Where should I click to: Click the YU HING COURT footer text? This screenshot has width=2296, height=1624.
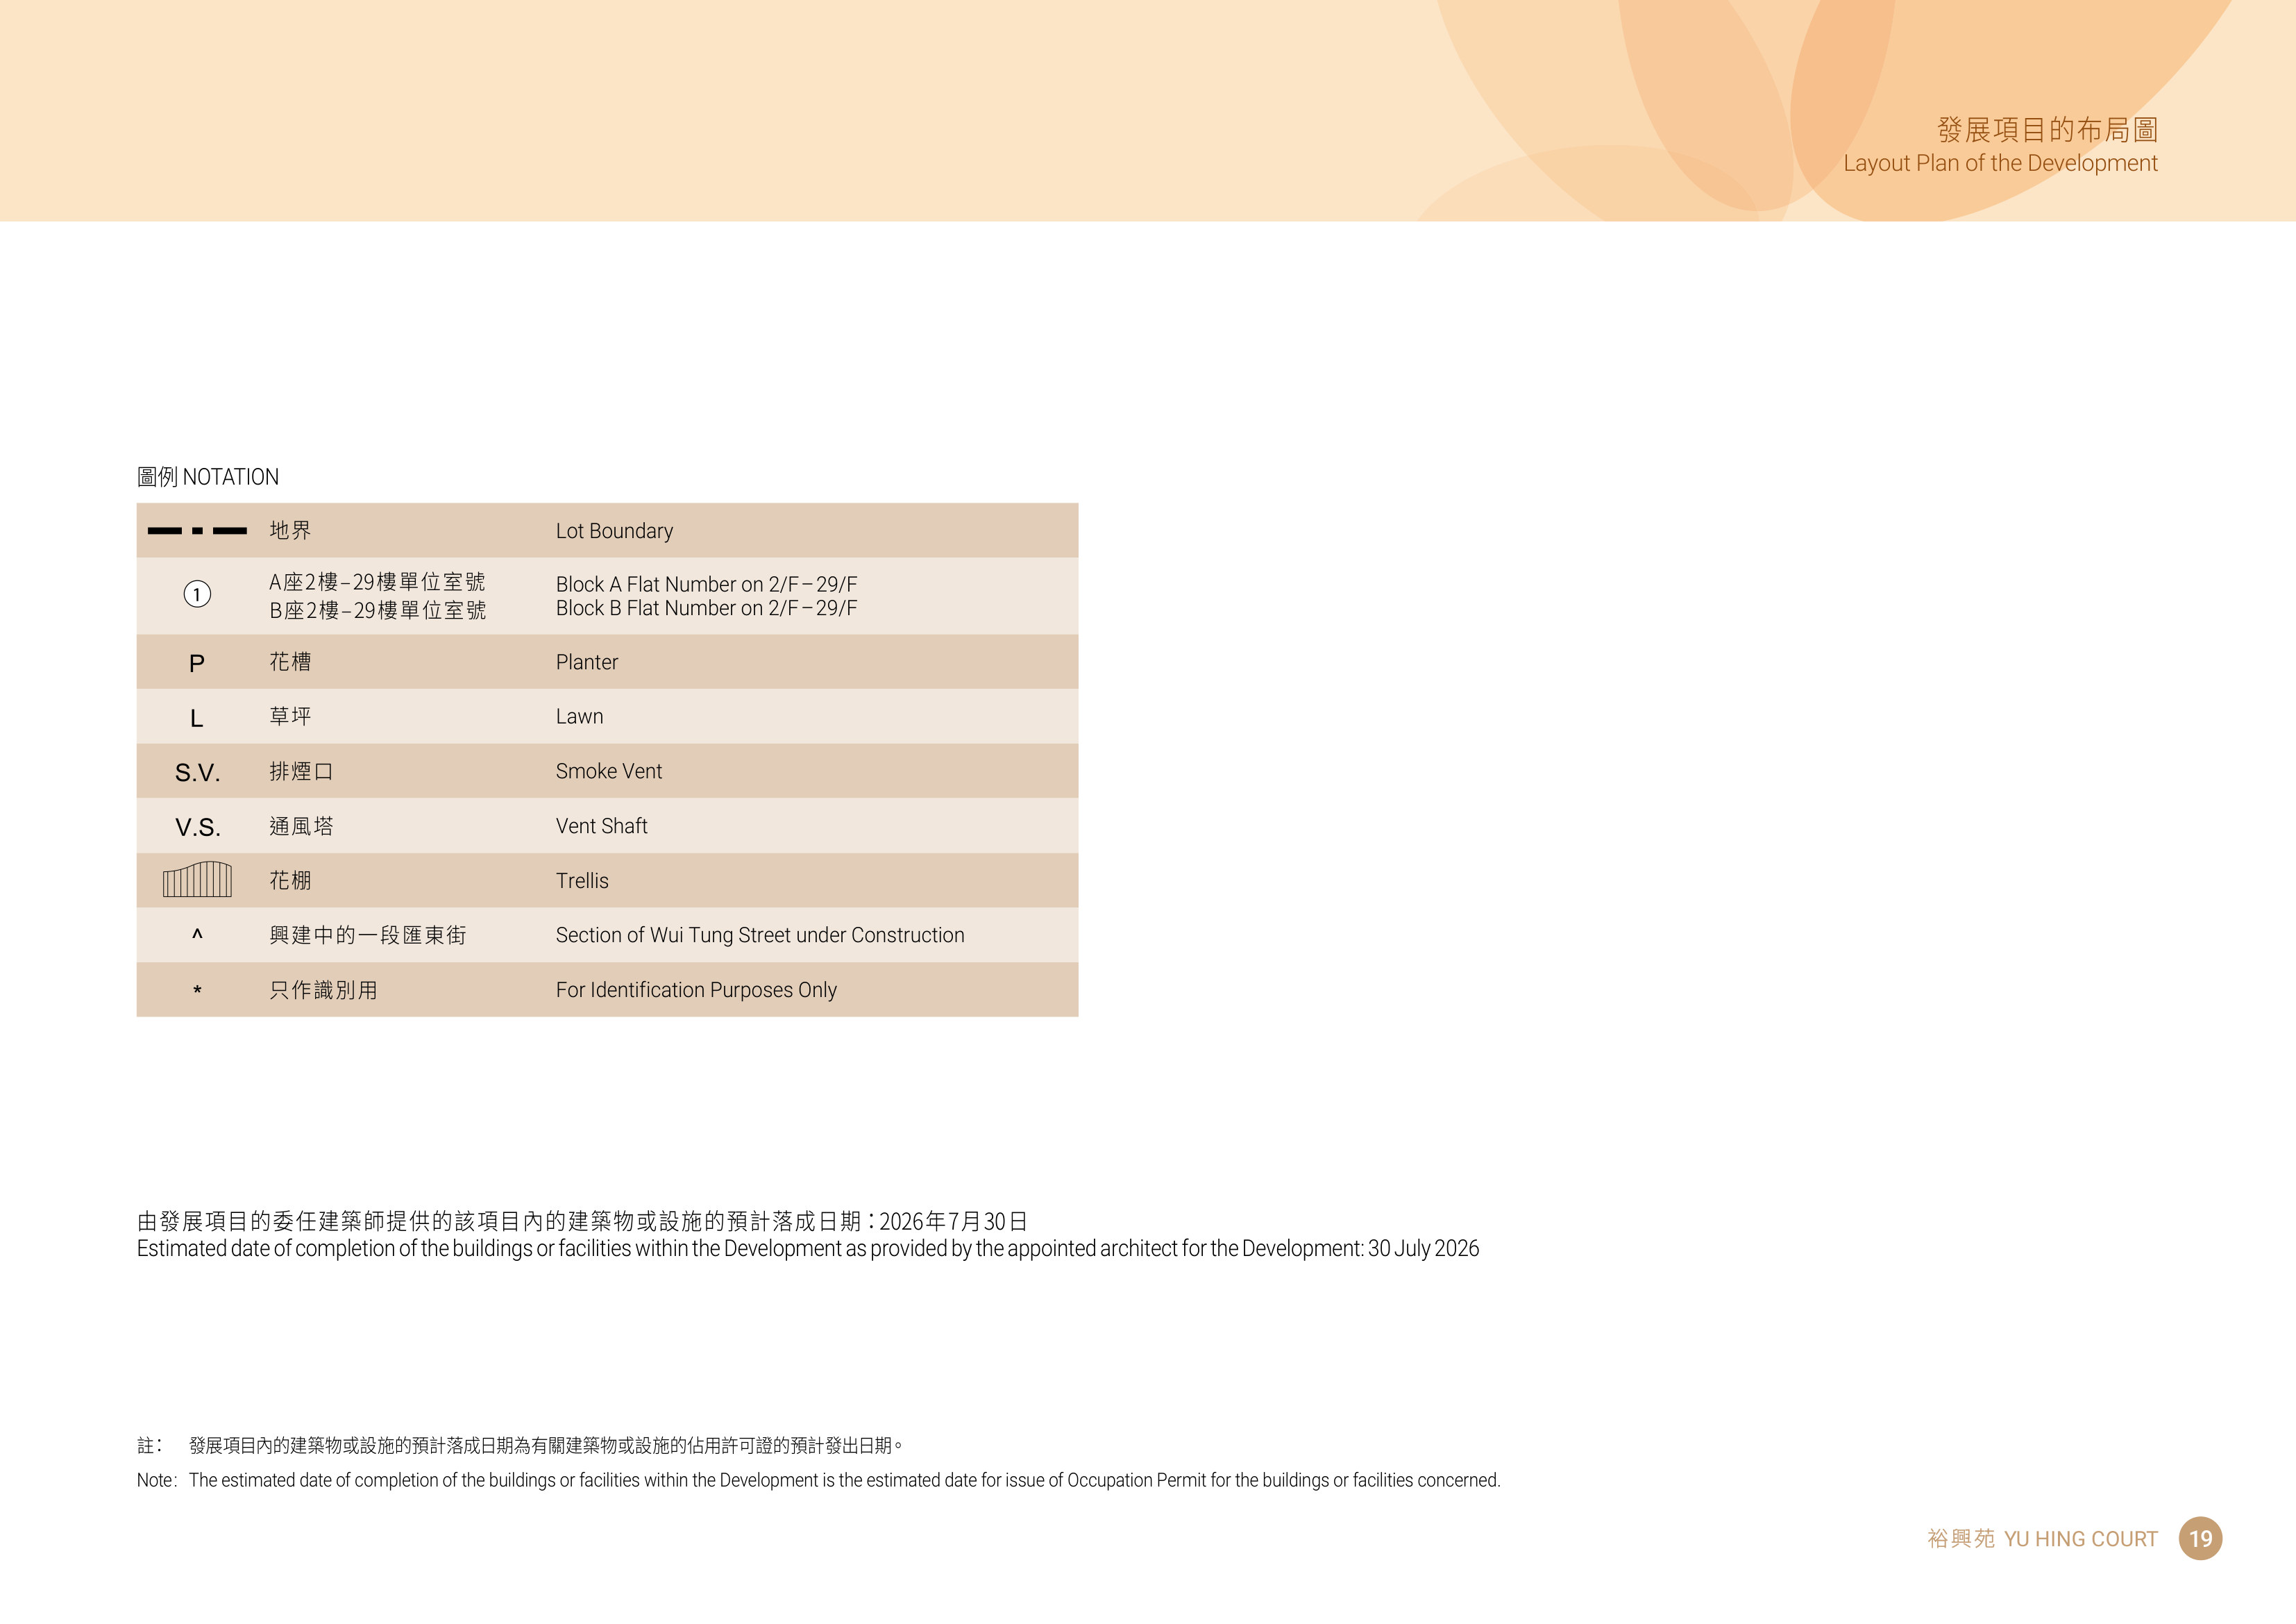point(2081,1539)
